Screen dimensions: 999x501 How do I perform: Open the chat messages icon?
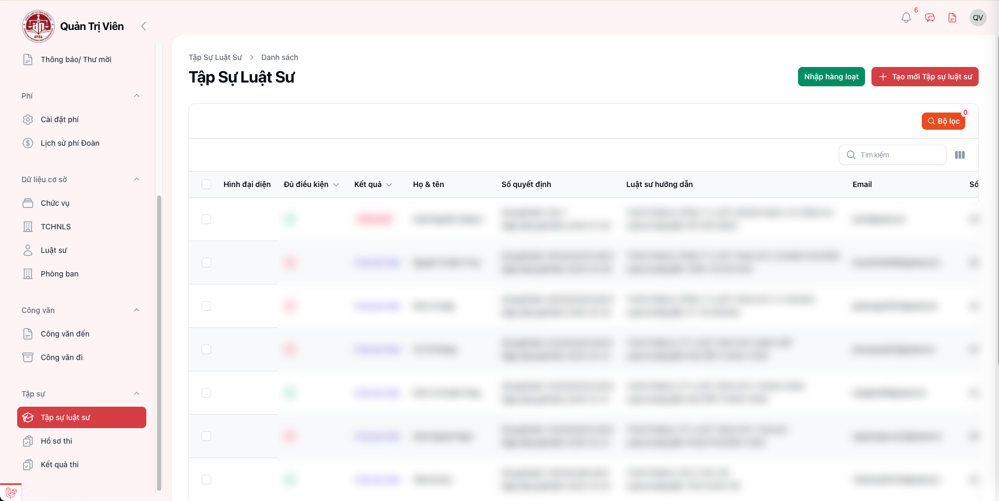(x=930, y=18)
